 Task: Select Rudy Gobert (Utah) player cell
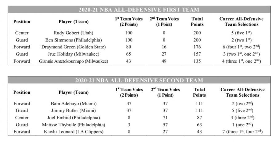pyautogui.click(x=74, y=33)
